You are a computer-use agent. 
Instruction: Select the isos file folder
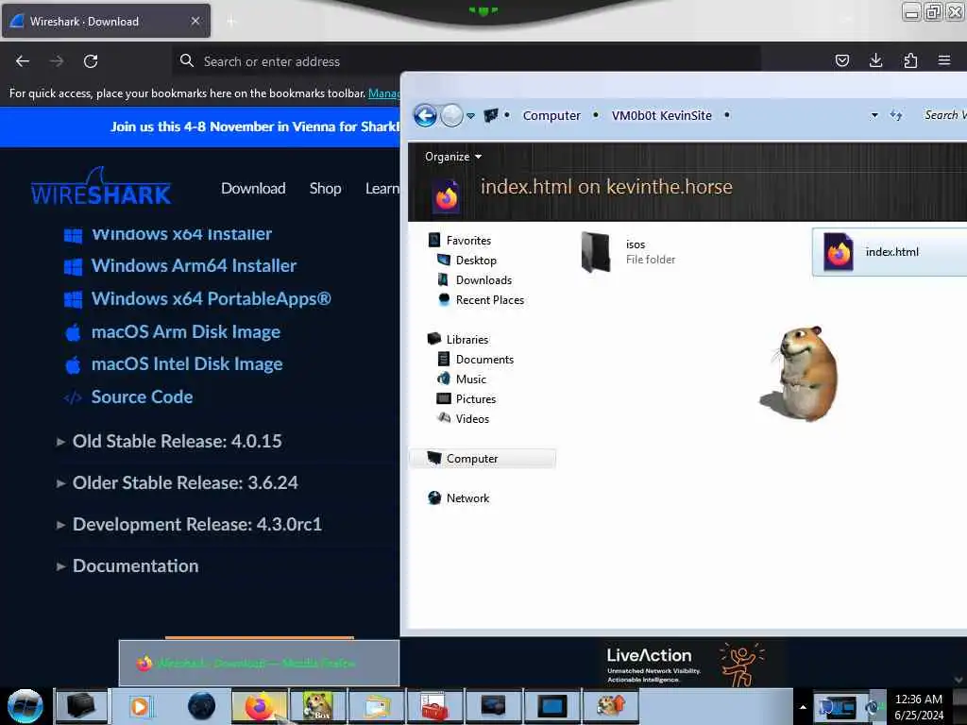628,251
